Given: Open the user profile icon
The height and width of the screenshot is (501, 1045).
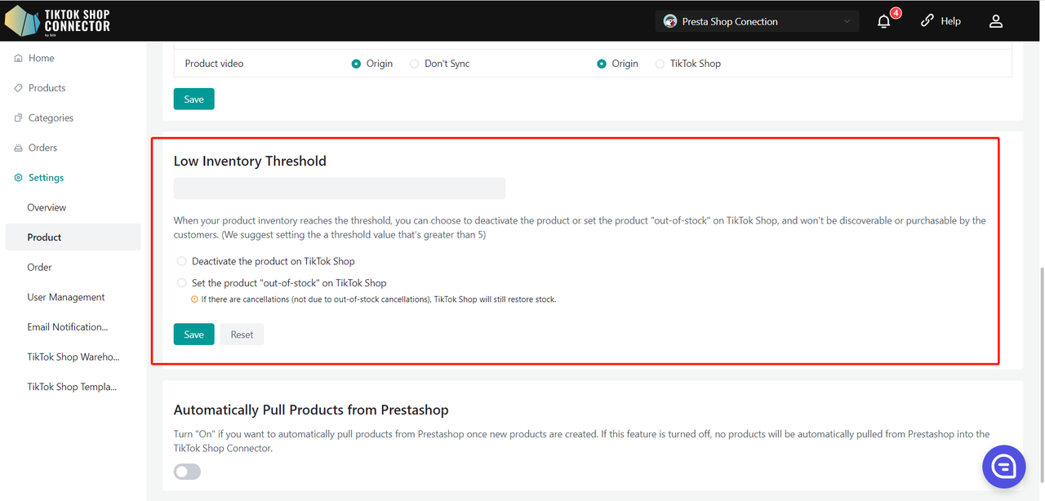Looking at the screenshot, I should [x=995, y=21].
